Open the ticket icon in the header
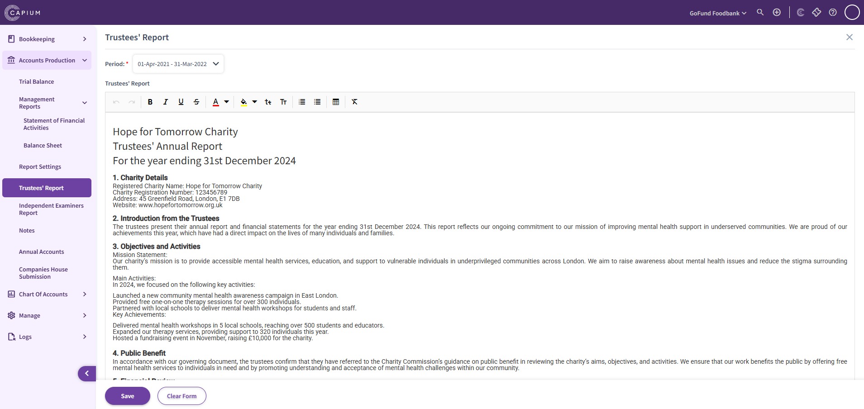This screenshot has height=409, width=864. (x=816, y=12)
